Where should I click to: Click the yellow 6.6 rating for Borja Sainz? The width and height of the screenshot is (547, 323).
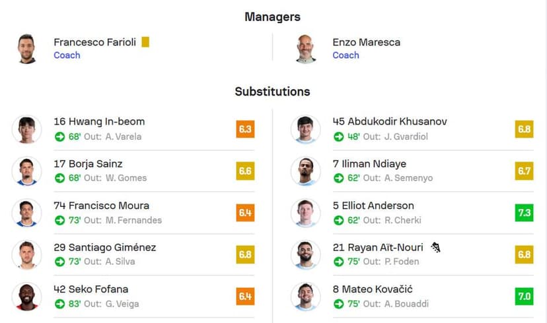(245, 171)
